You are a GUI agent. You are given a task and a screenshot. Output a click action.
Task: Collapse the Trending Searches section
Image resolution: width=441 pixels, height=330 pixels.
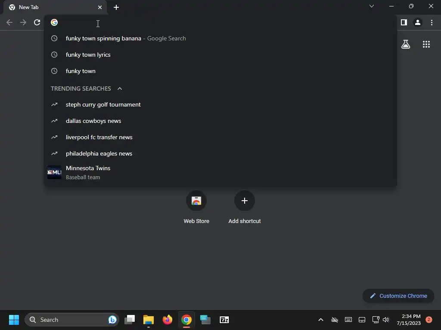pos(120,89)
